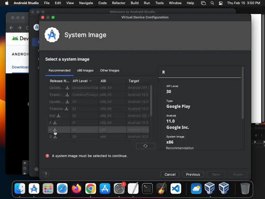The image size is (265, 199).
Task: Click the system image table scrollbar
Action: click(151, 101)
